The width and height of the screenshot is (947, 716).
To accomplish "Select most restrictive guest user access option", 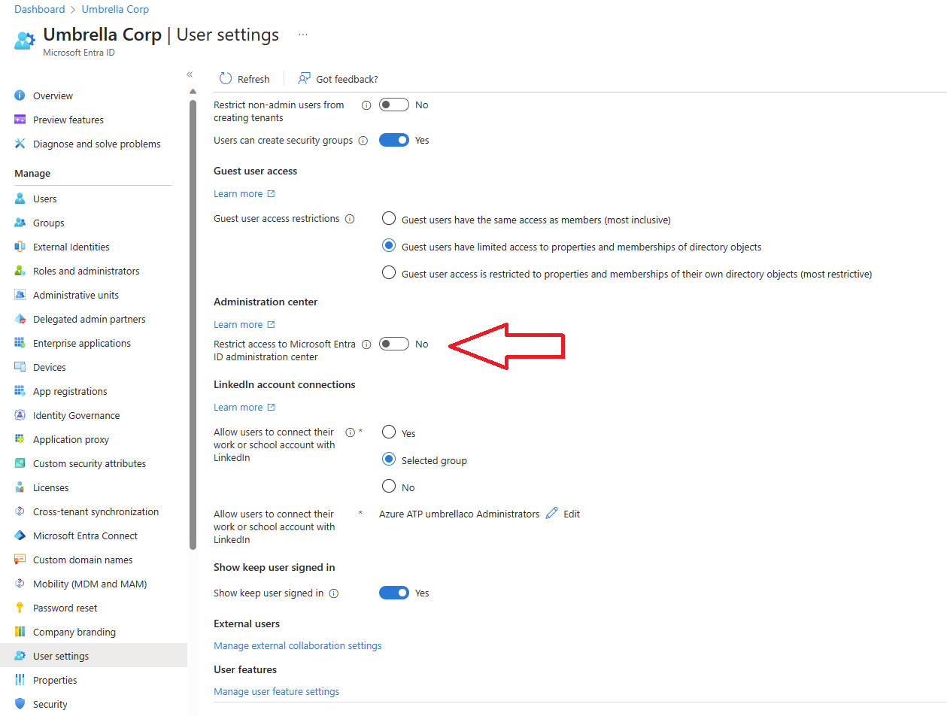I will pyautogui.click(x=389, y=273).
